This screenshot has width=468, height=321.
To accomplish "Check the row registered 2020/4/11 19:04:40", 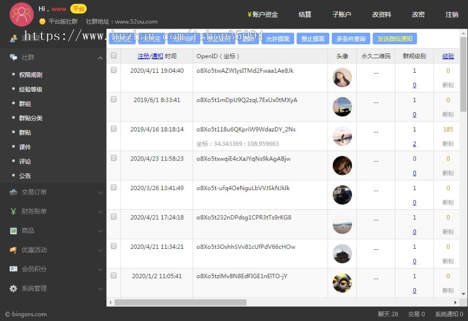I will [114, 70].
